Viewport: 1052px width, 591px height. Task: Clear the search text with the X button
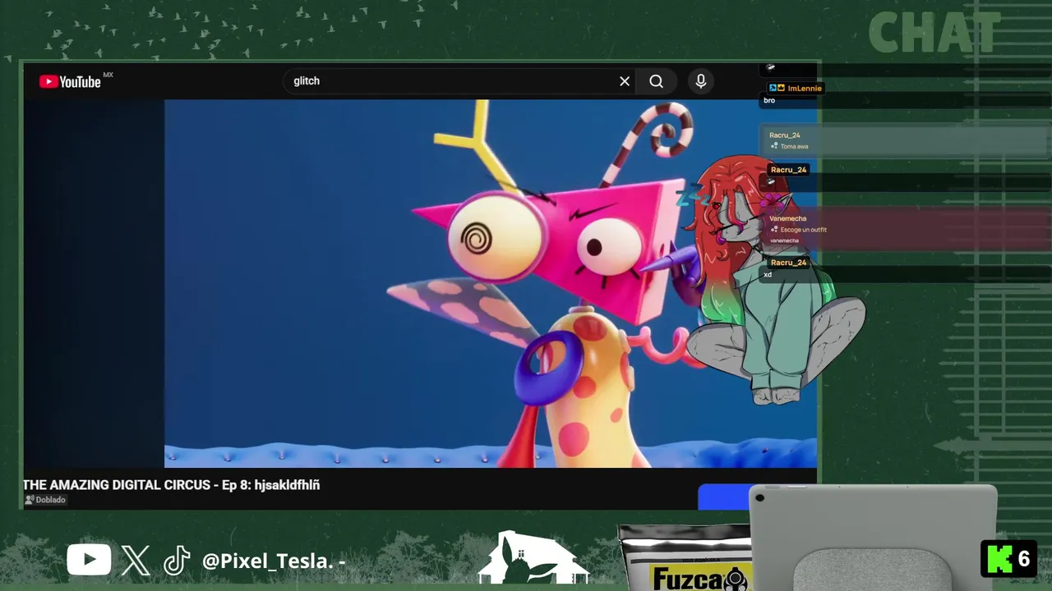tap(625, 81)
